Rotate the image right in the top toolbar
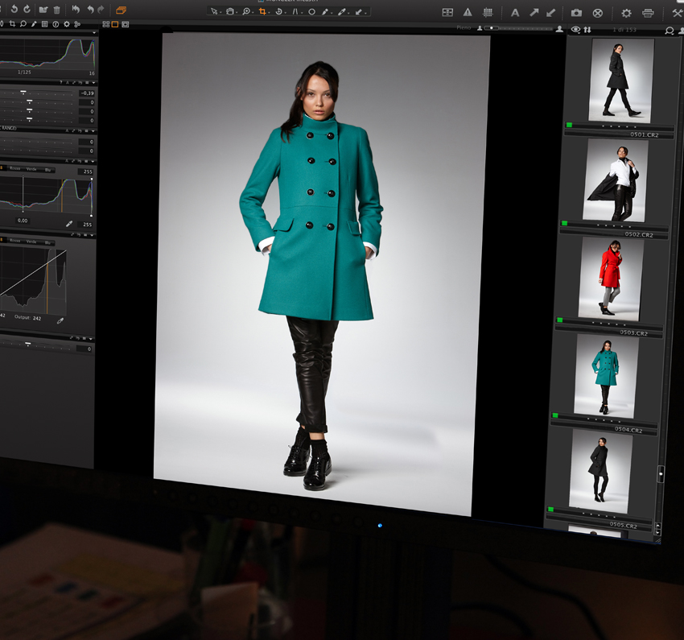 (27, 9)
